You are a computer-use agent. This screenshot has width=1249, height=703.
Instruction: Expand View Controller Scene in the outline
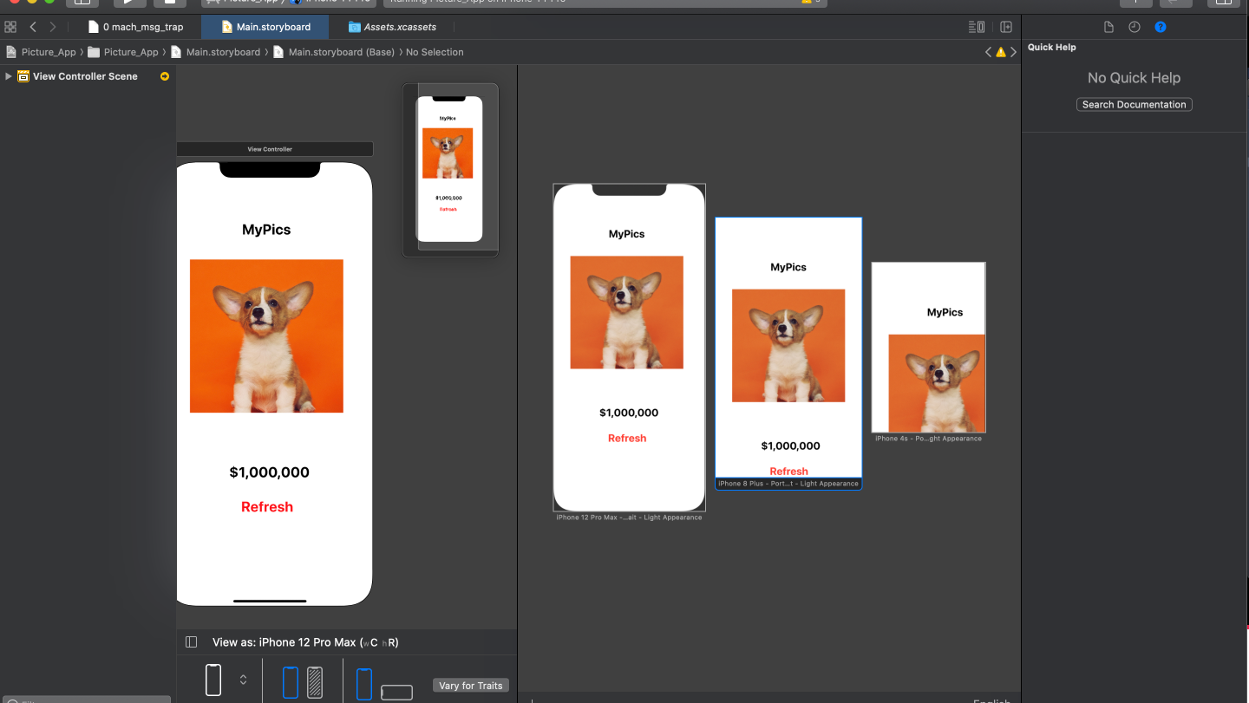9,76
